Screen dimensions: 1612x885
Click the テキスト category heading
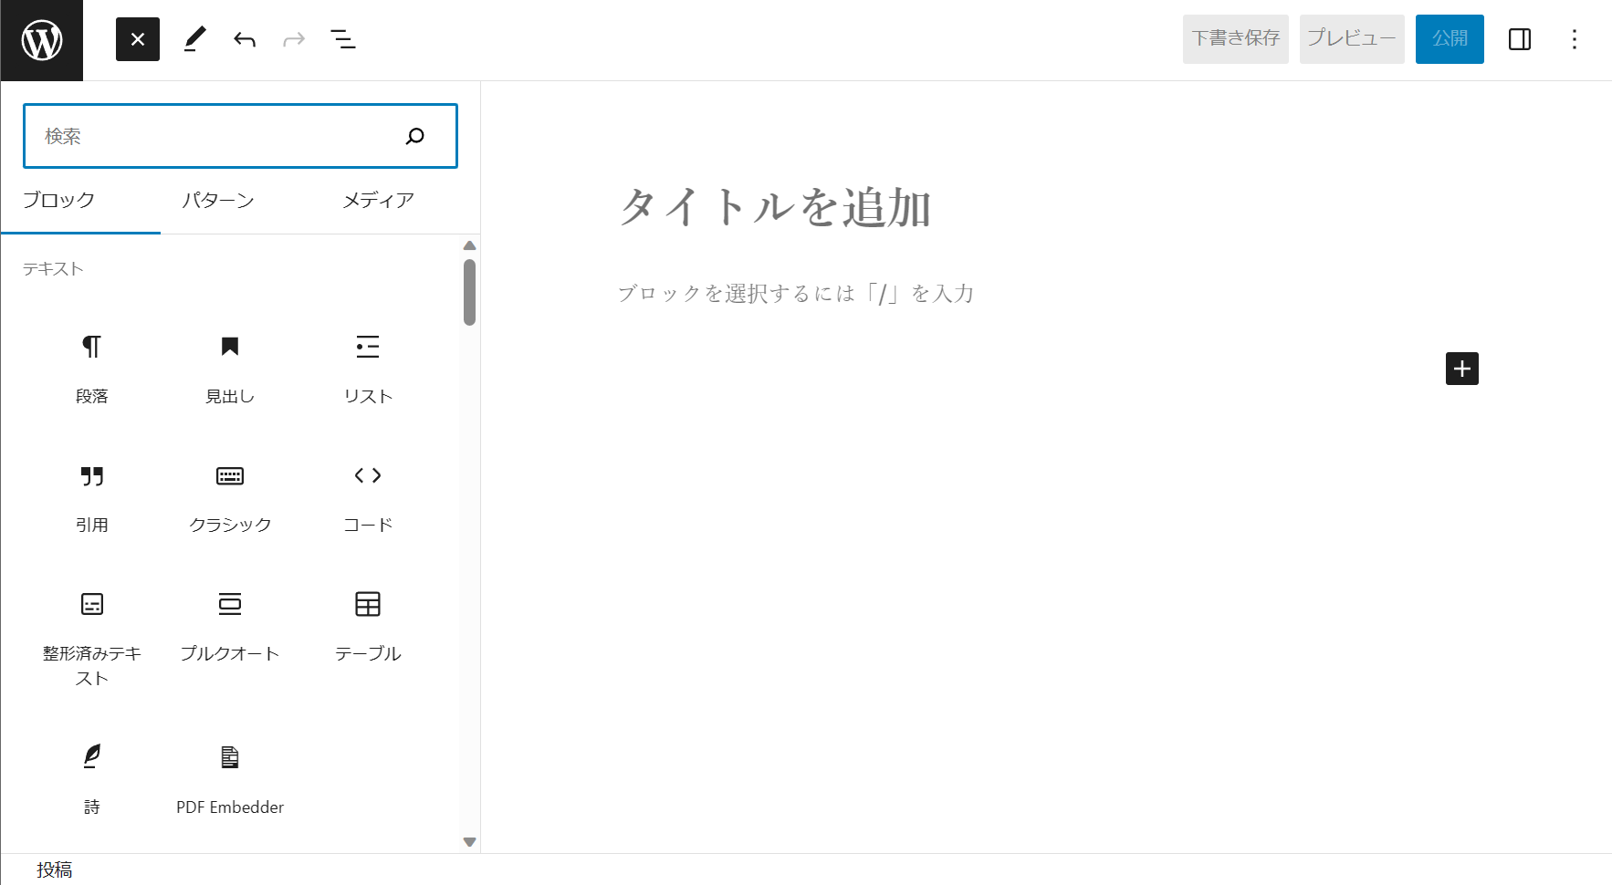53,269
